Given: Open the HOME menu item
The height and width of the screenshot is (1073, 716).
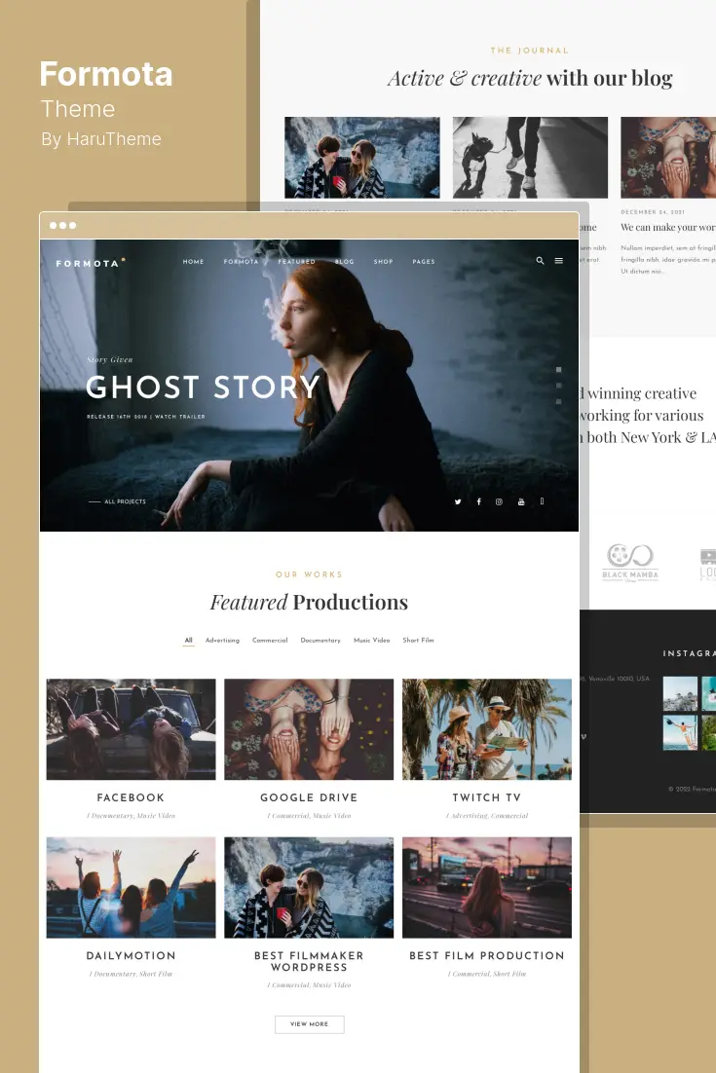Looking at the screenshot, I should point(193,261).
